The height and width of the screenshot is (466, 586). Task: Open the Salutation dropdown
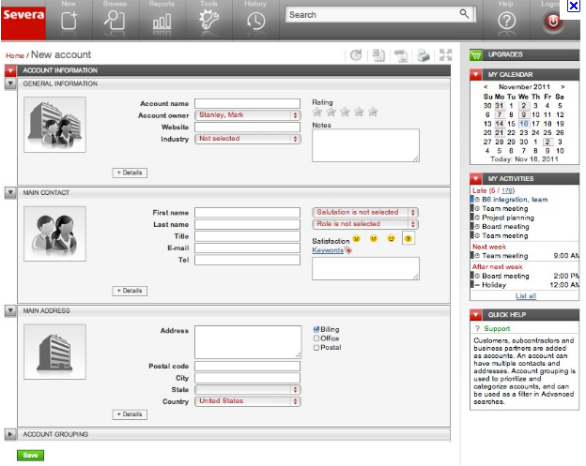pyautogui.click(x=365, y=212)
